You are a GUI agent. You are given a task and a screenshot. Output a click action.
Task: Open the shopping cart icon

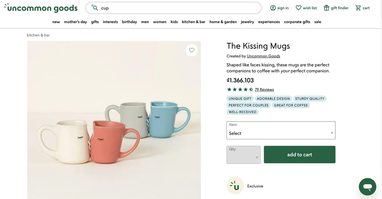[x=358, y=8]
